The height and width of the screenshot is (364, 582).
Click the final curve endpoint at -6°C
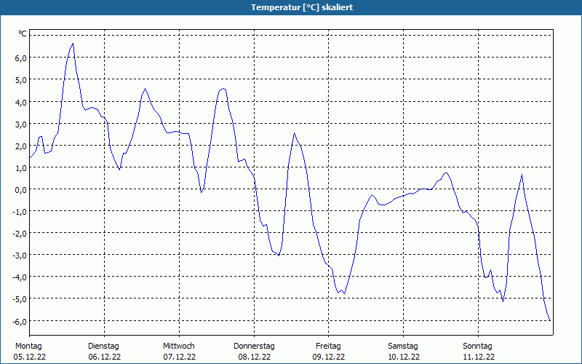tap(550, 320)
